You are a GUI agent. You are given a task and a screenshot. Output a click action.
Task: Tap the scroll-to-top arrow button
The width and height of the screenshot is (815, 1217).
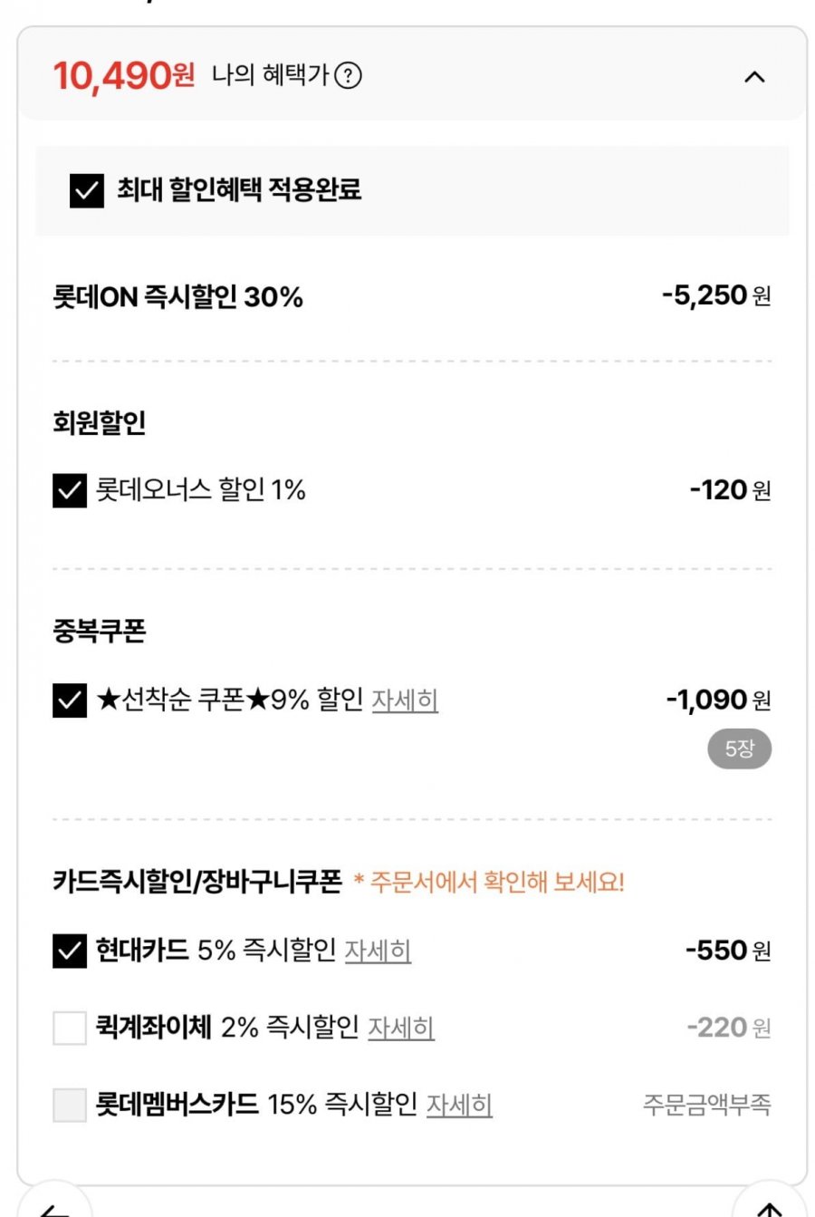[769, 1207]
